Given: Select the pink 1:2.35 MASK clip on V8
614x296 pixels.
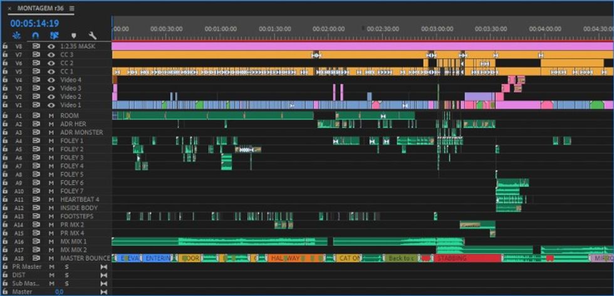Looking at the screenshot, I should (363, 46).
